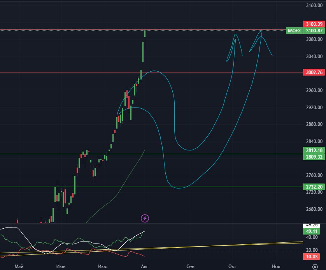Click the purple lightning event icon

[x=145, y=218]
